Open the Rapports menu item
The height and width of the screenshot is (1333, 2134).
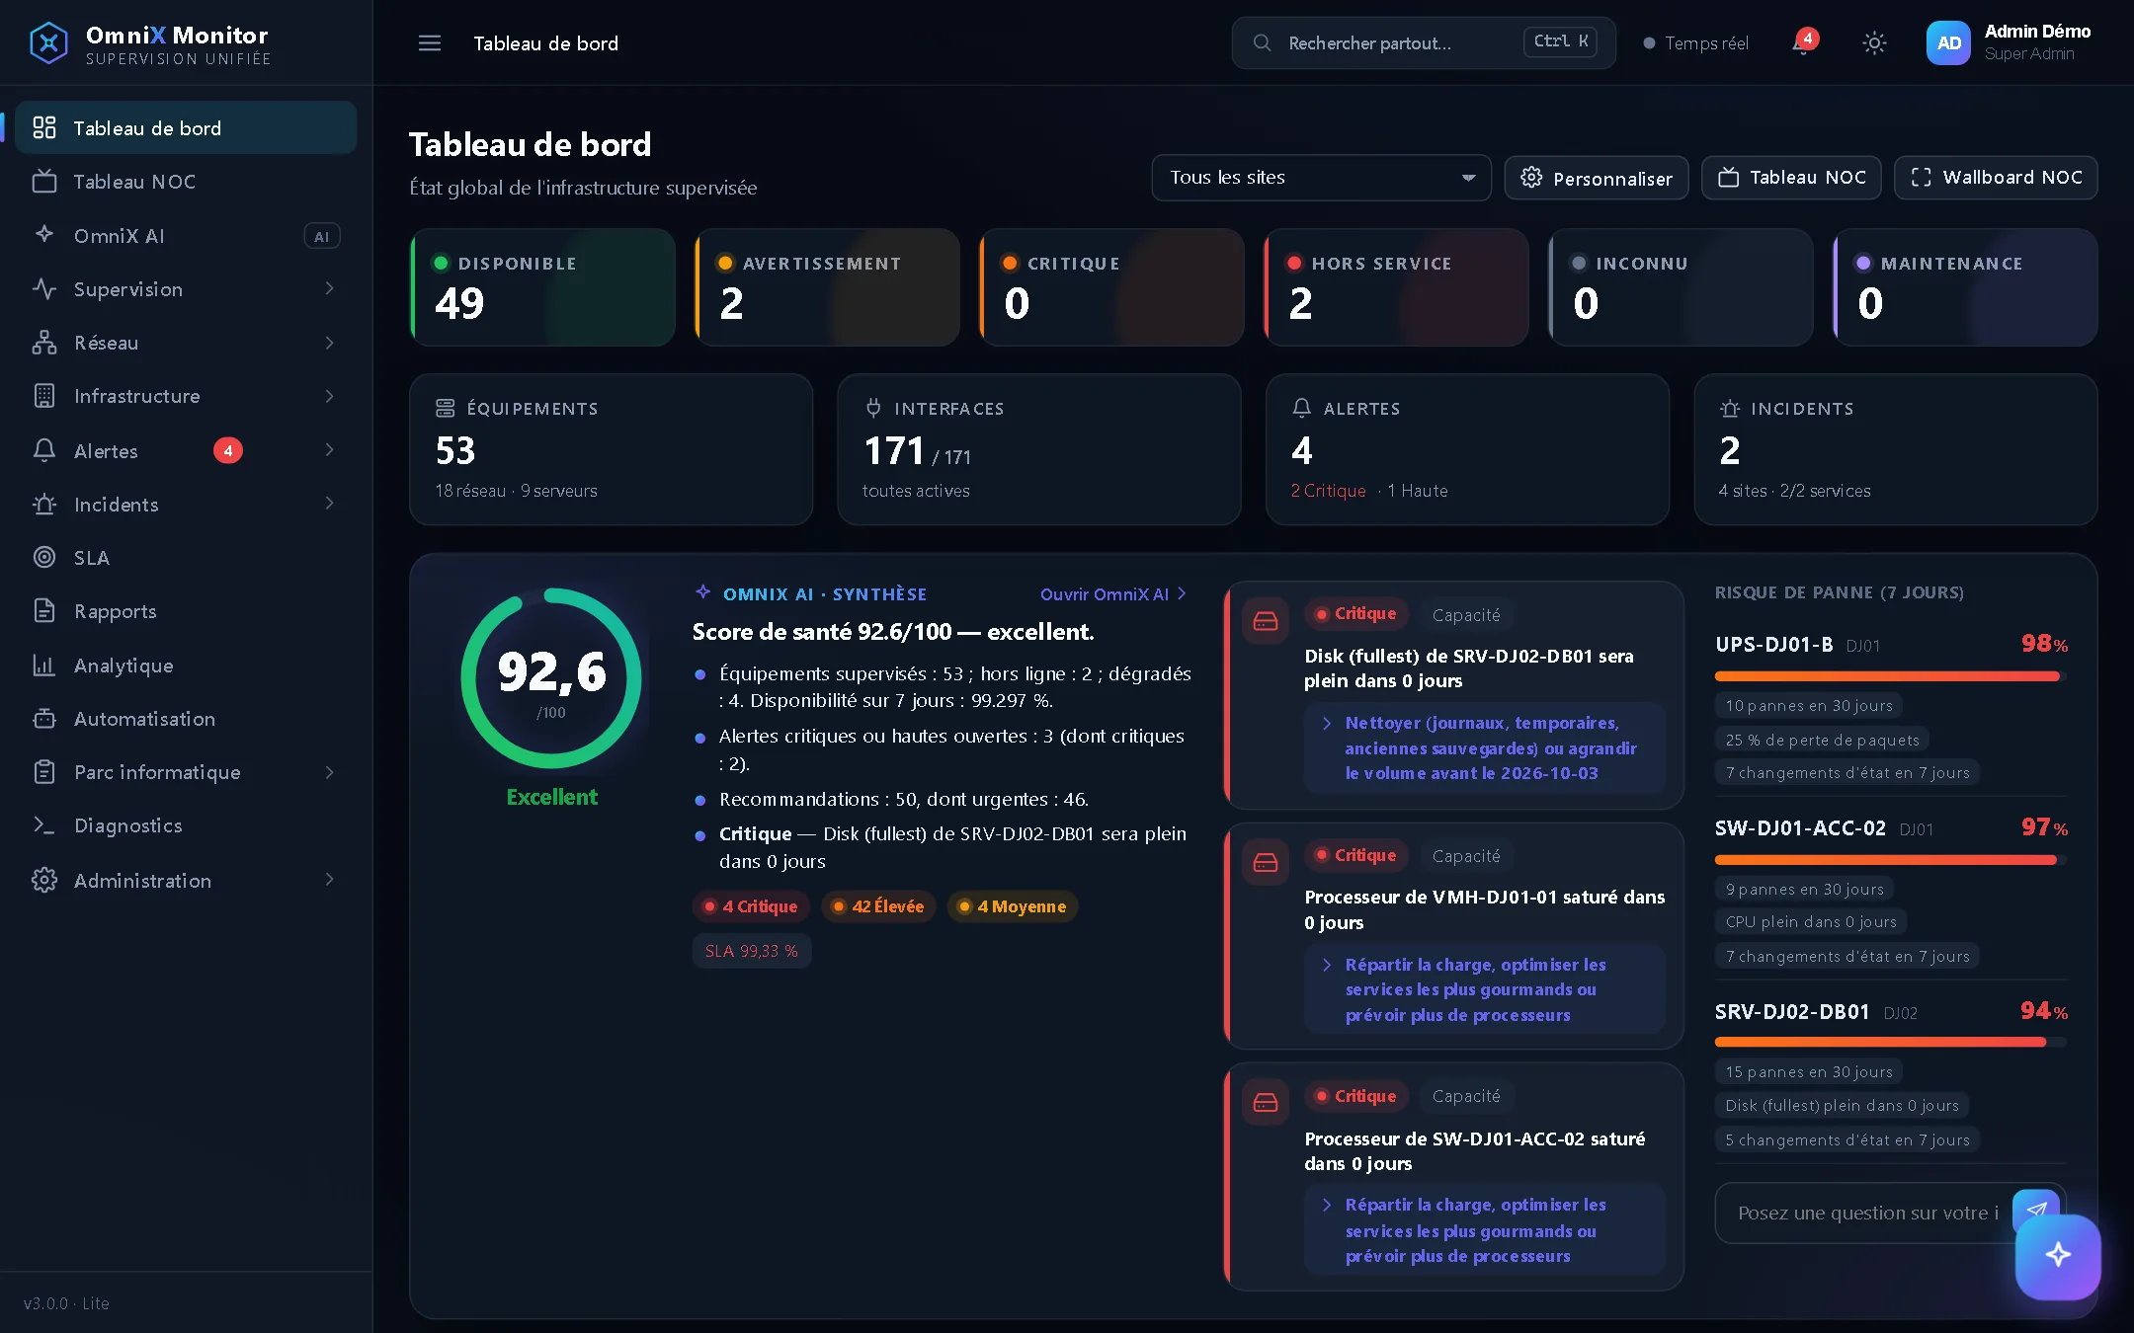coord(186,611)
